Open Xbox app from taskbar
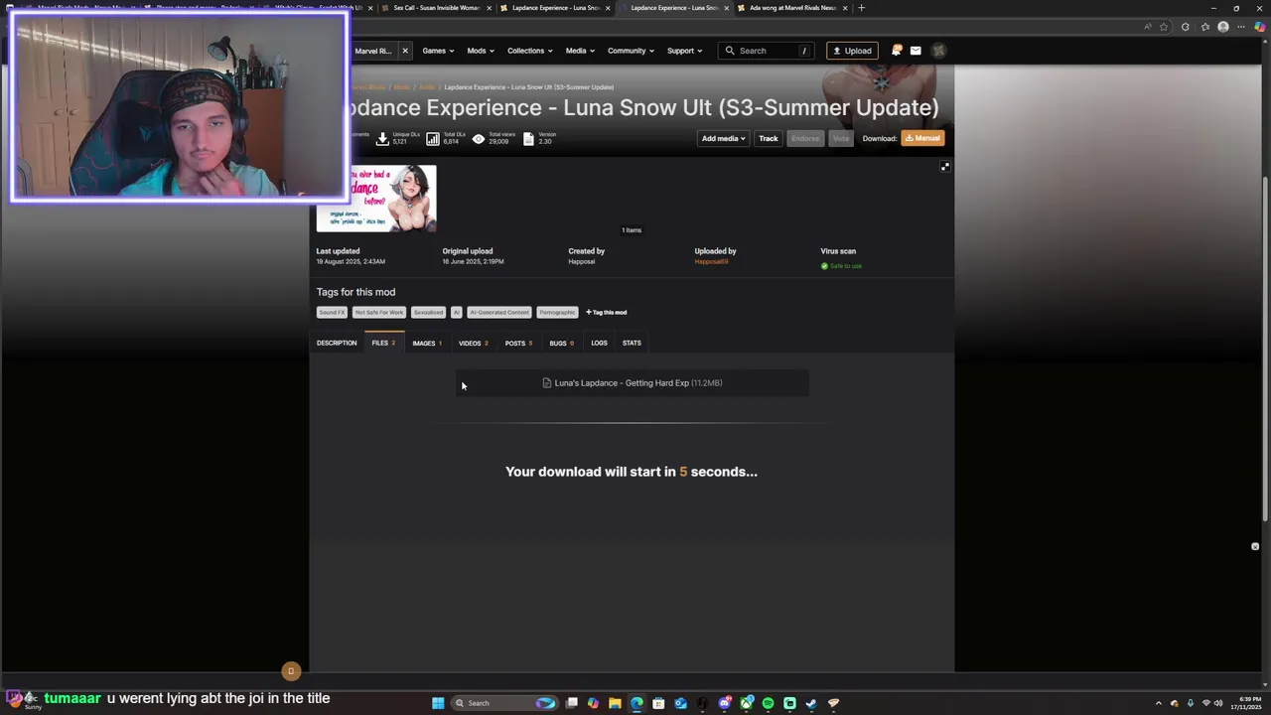1271x715 pixels. tap(746, 703)
